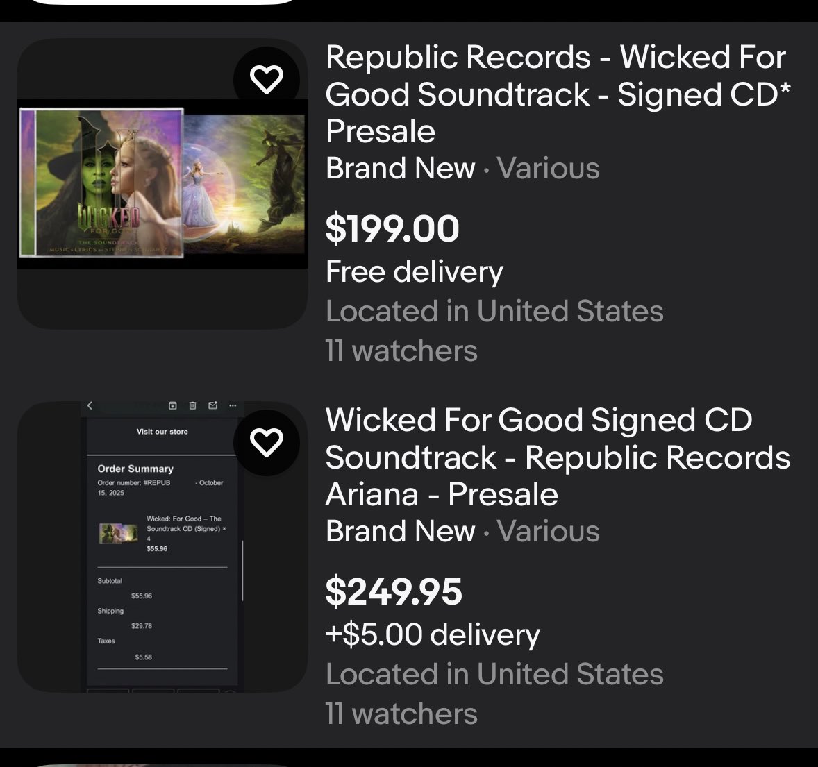
Task: Tap Located in United States under Free delivery
Action: coord(494,311)
